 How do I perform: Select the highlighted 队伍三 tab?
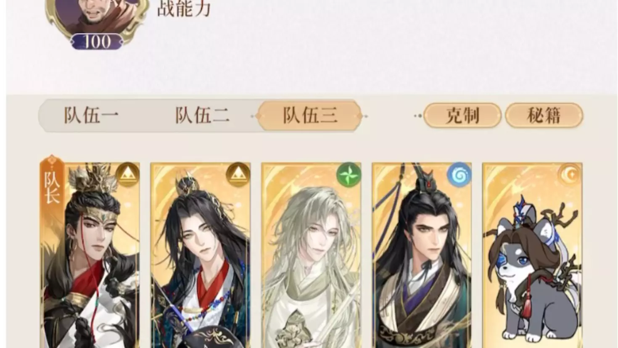tap(310, 115)
